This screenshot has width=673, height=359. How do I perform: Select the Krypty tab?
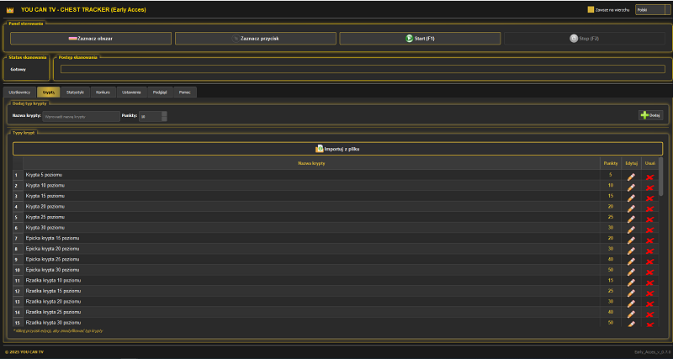(x=49, y=92)
